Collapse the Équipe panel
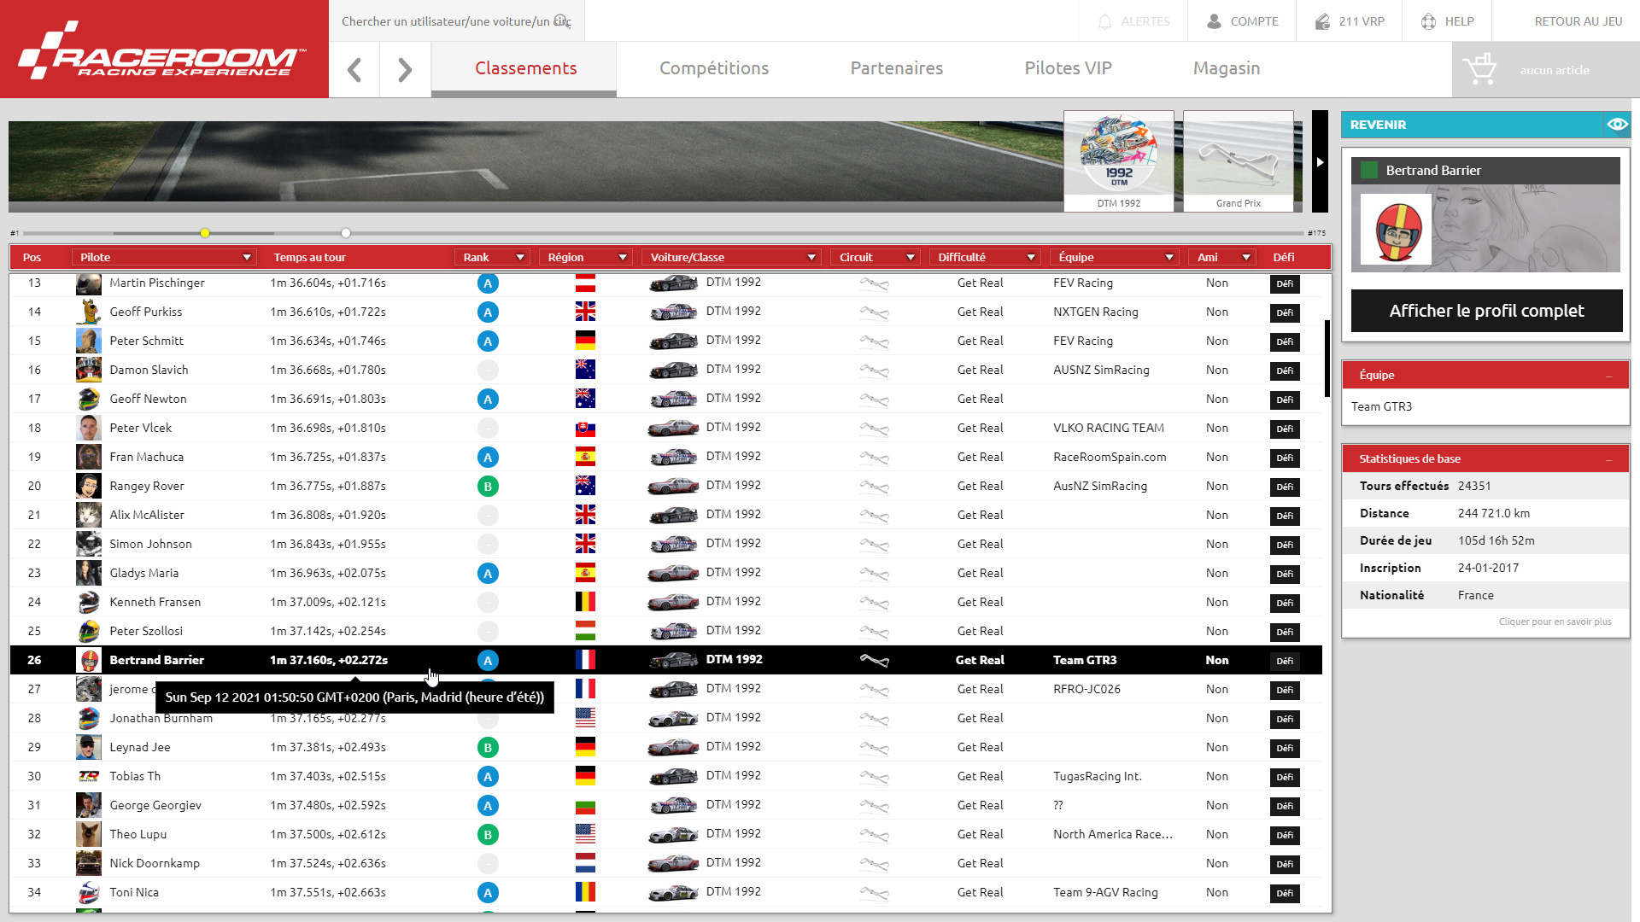 click(x=1609, y=376)
